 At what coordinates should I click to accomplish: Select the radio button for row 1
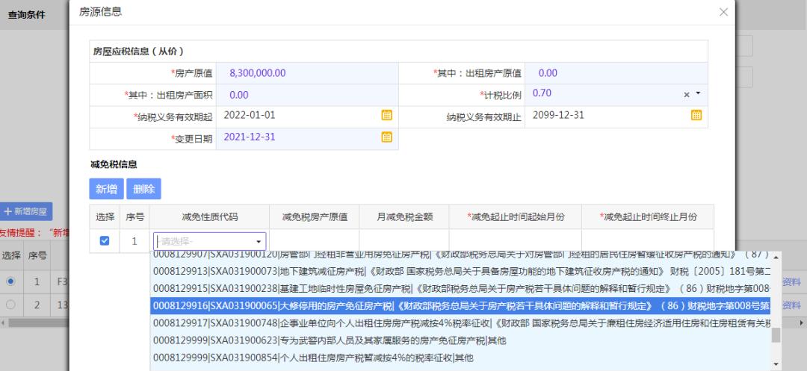pyautogui.click(x=10, y=282)
